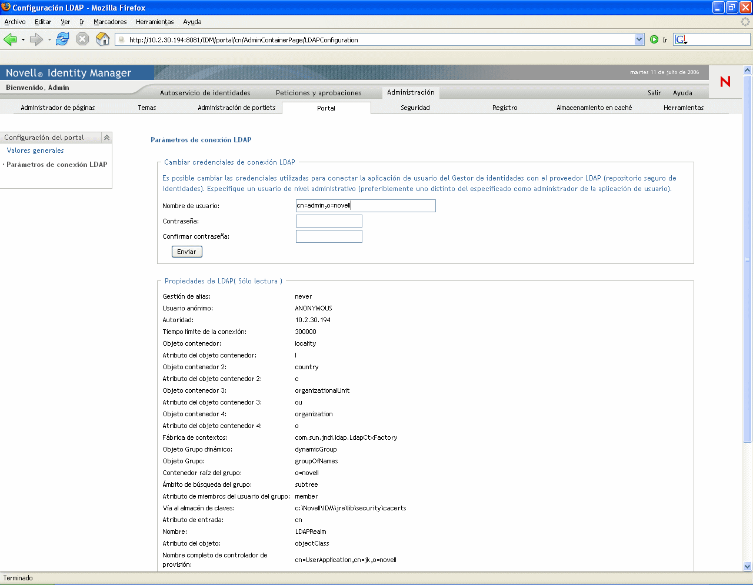Open the Ayuda menu in menu bar

pyautogui.click(x=192, y=22)
